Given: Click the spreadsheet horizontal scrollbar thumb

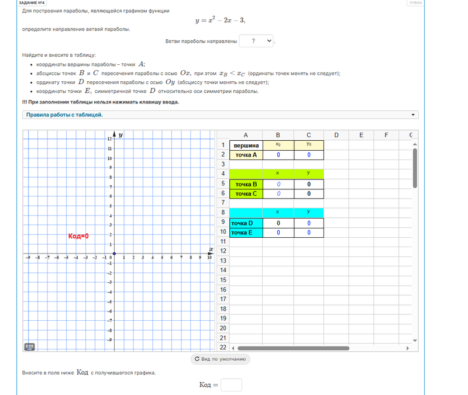Looking at the screenshot, I should pos(292,348).
